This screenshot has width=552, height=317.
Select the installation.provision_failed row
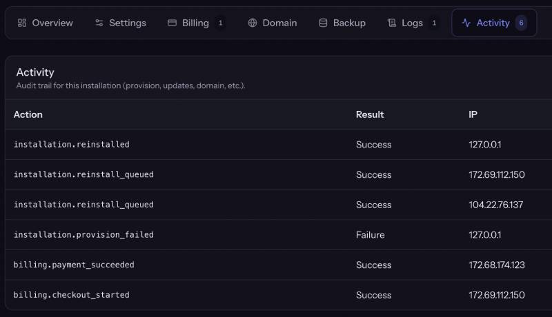click(x=279, y=235)
